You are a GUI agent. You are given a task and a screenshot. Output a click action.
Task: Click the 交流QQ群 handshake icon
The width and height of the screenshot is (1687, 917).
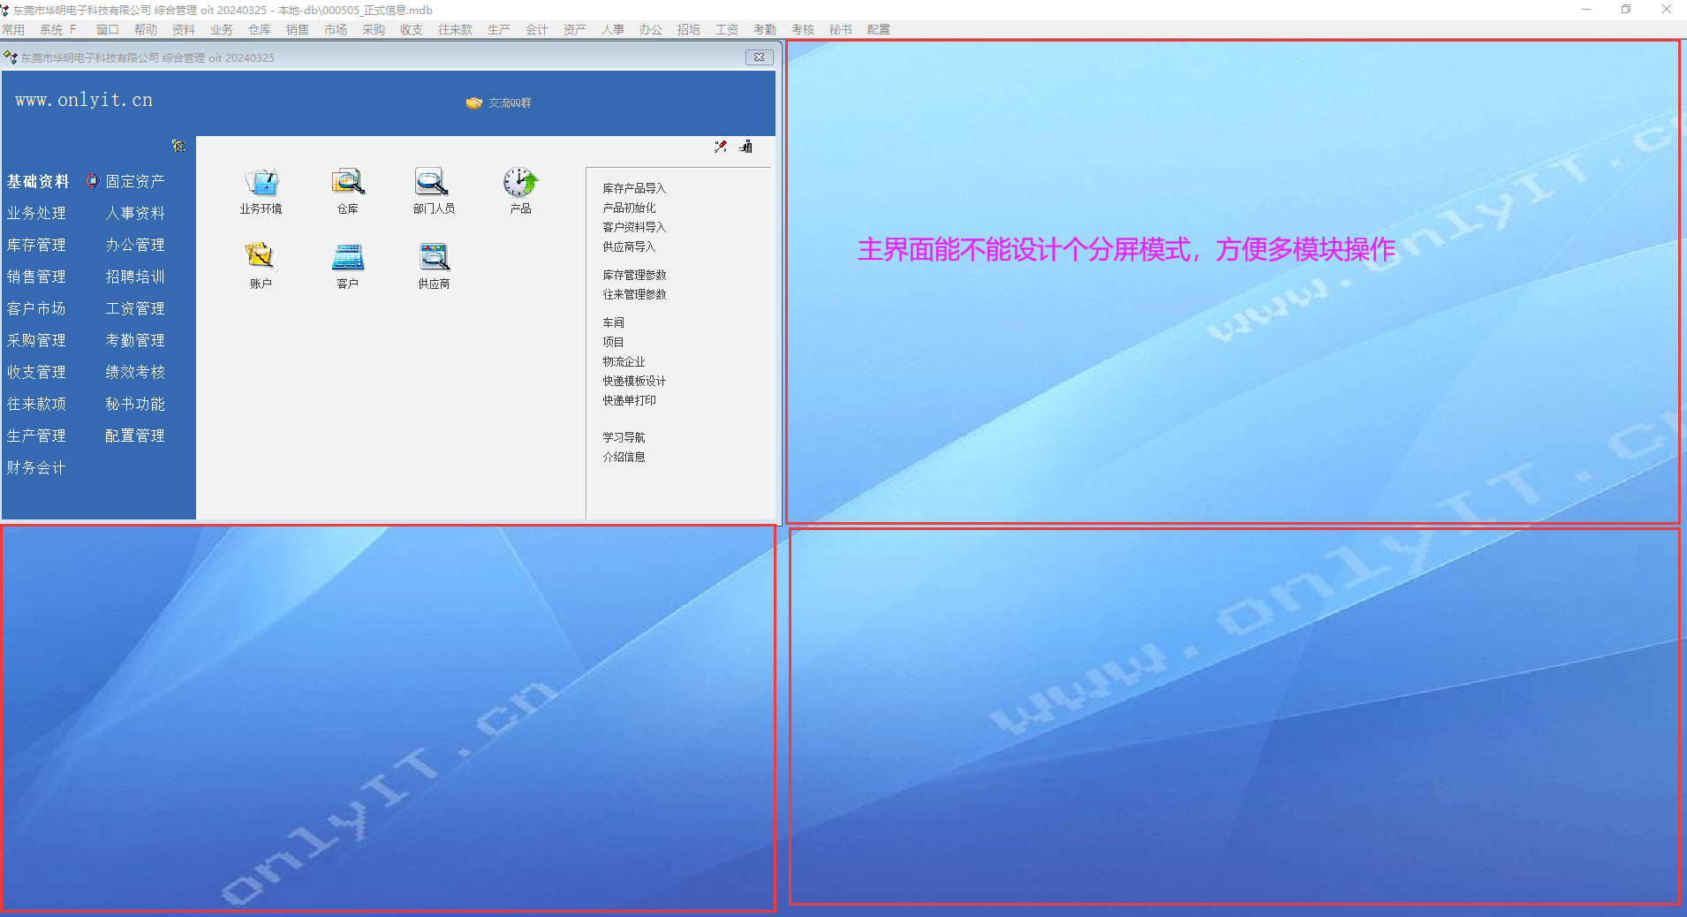[474, 103]
